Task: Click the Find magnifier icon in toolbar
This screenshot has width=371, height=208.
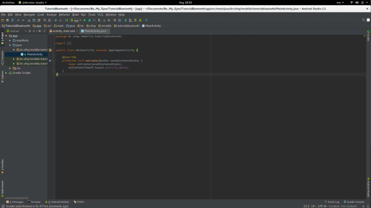Action: (x=45, y=20)
